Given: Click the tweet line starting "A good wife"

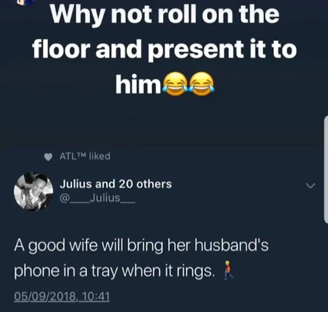Looking at the screenshot, I should click(141, 246).
